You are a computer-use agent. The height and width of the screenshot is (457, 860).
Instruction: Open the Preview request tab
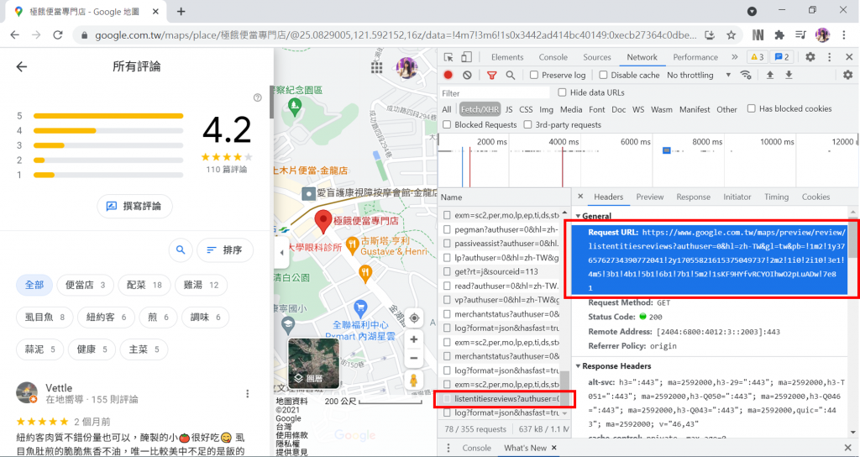tap(650, 197)
